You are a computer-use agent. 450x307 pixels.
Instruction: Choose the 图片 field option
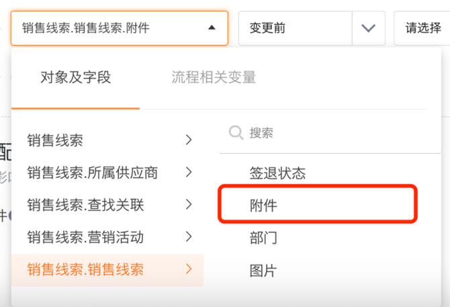click(x=263, y=271)
